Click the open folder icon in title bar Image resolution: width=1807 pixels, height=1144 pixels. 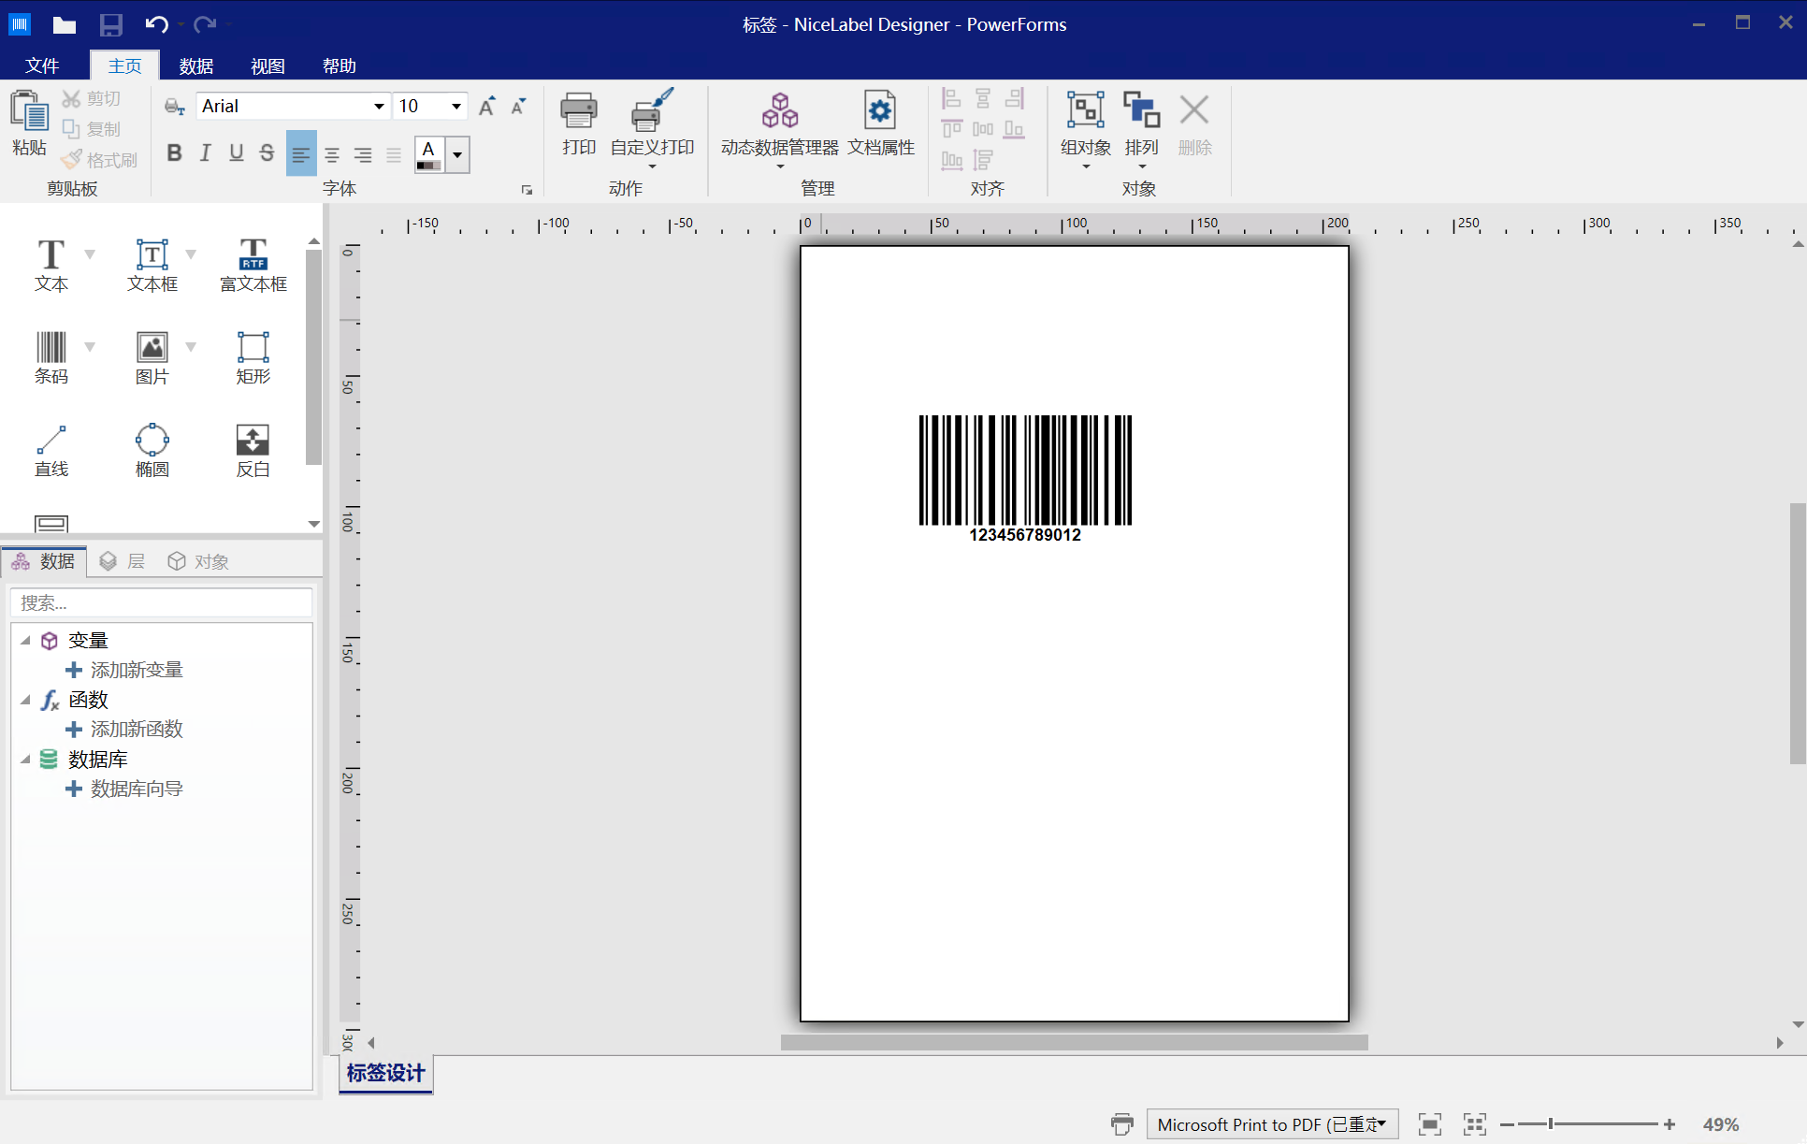[64, 24]
